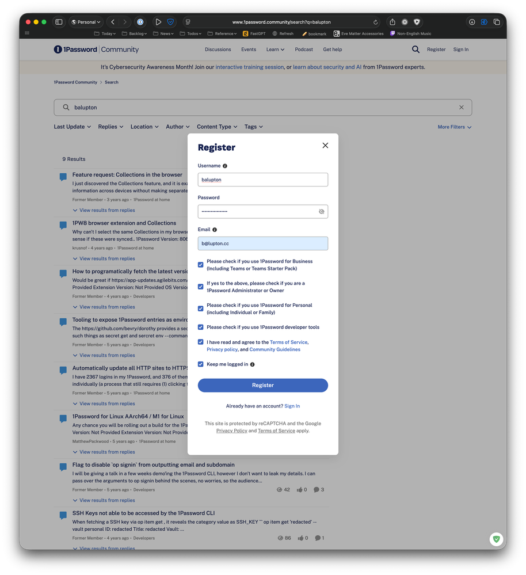The height and width of the screenshot is (575, 526).
Task: Click the site search magnifier icon
Action: pos(416,49)
